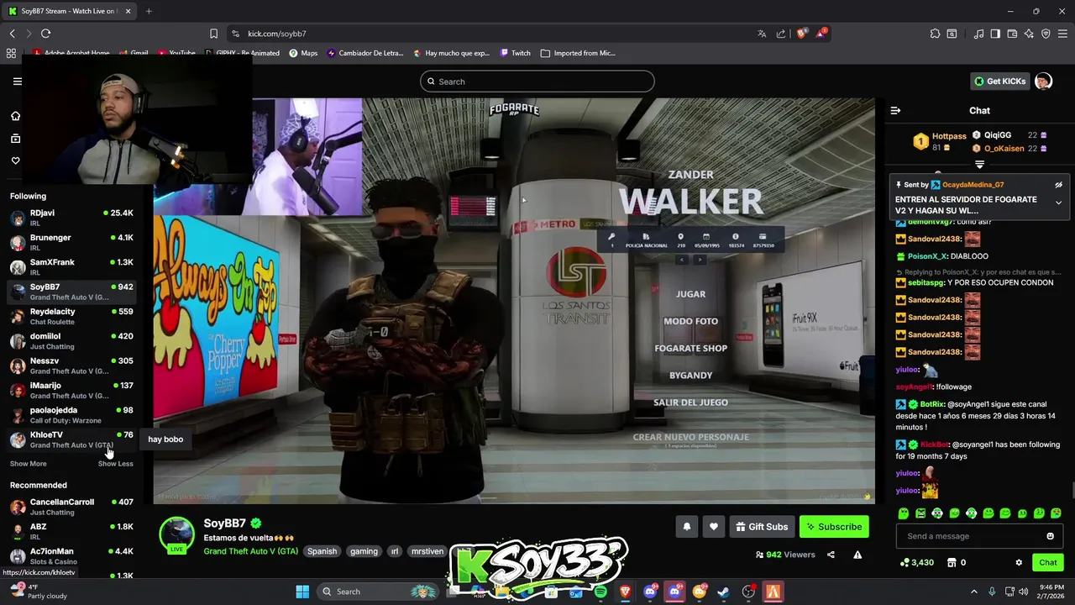Viewport: 1075px width, 605px height.
Task: Click the gaming tag under stream title
Action: coord(364,551)
